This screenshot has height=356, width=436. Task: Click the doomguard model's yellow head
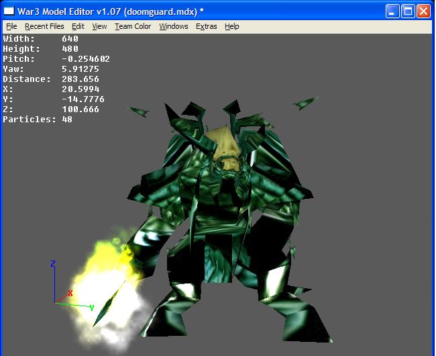[x=226, y=148]
